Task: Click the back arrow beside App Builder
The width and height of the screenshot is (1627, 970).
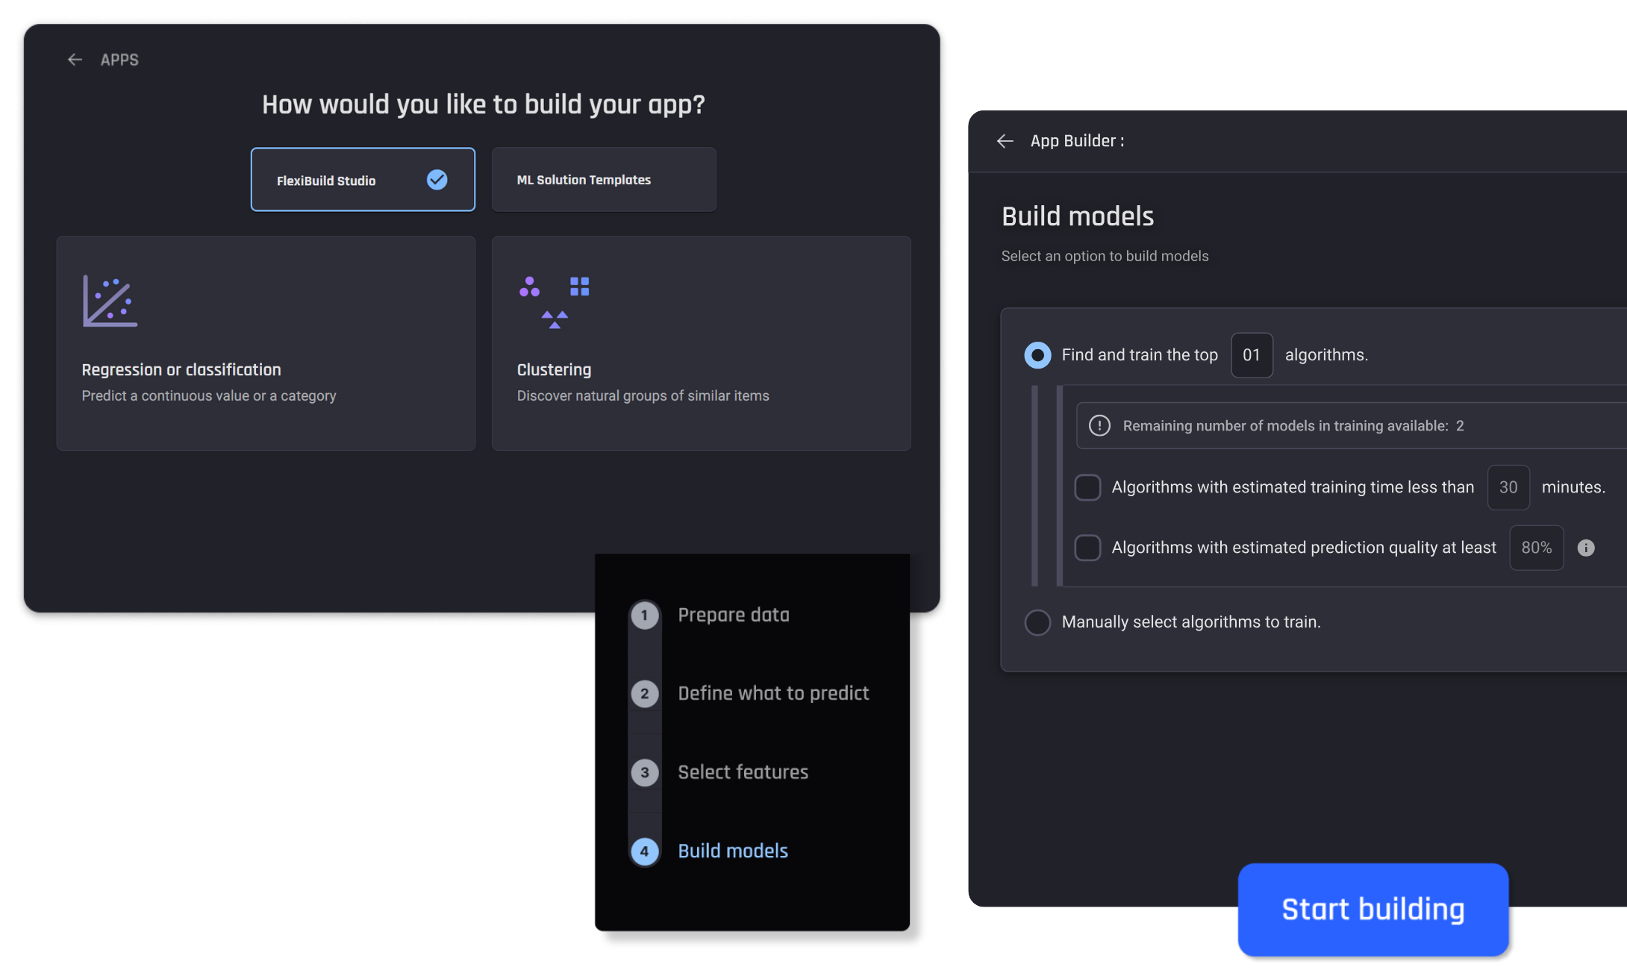Action: click(1005, 141)
